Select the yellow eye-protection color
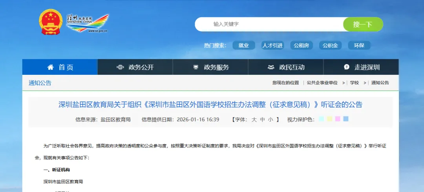This screenshot has height=192, width=424. [330, 118]
